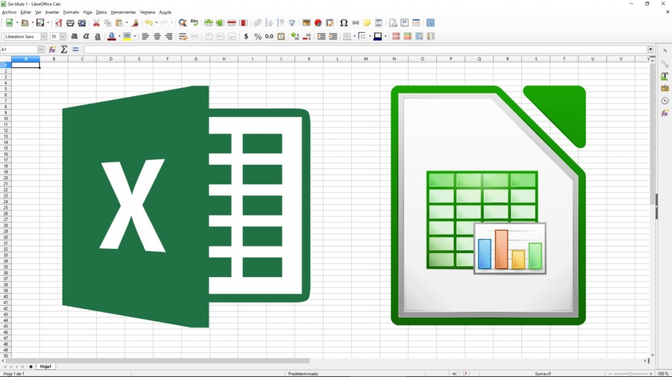
Task: Open the Herramientas menu
Action: 123,12
